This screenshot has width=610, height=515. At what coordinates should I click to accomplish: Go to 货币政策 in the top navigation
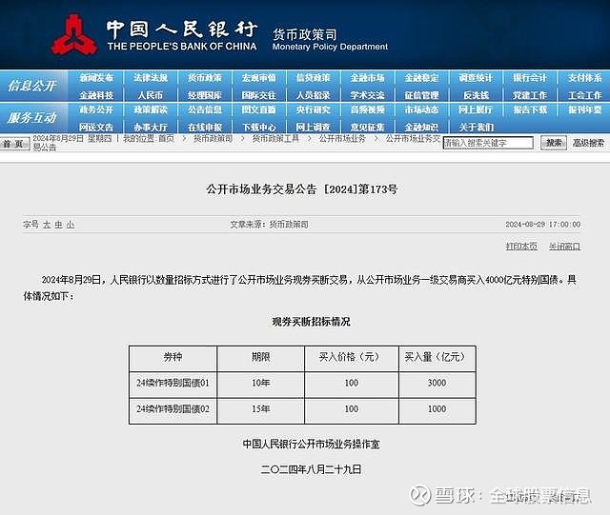[x=205, y=78]
